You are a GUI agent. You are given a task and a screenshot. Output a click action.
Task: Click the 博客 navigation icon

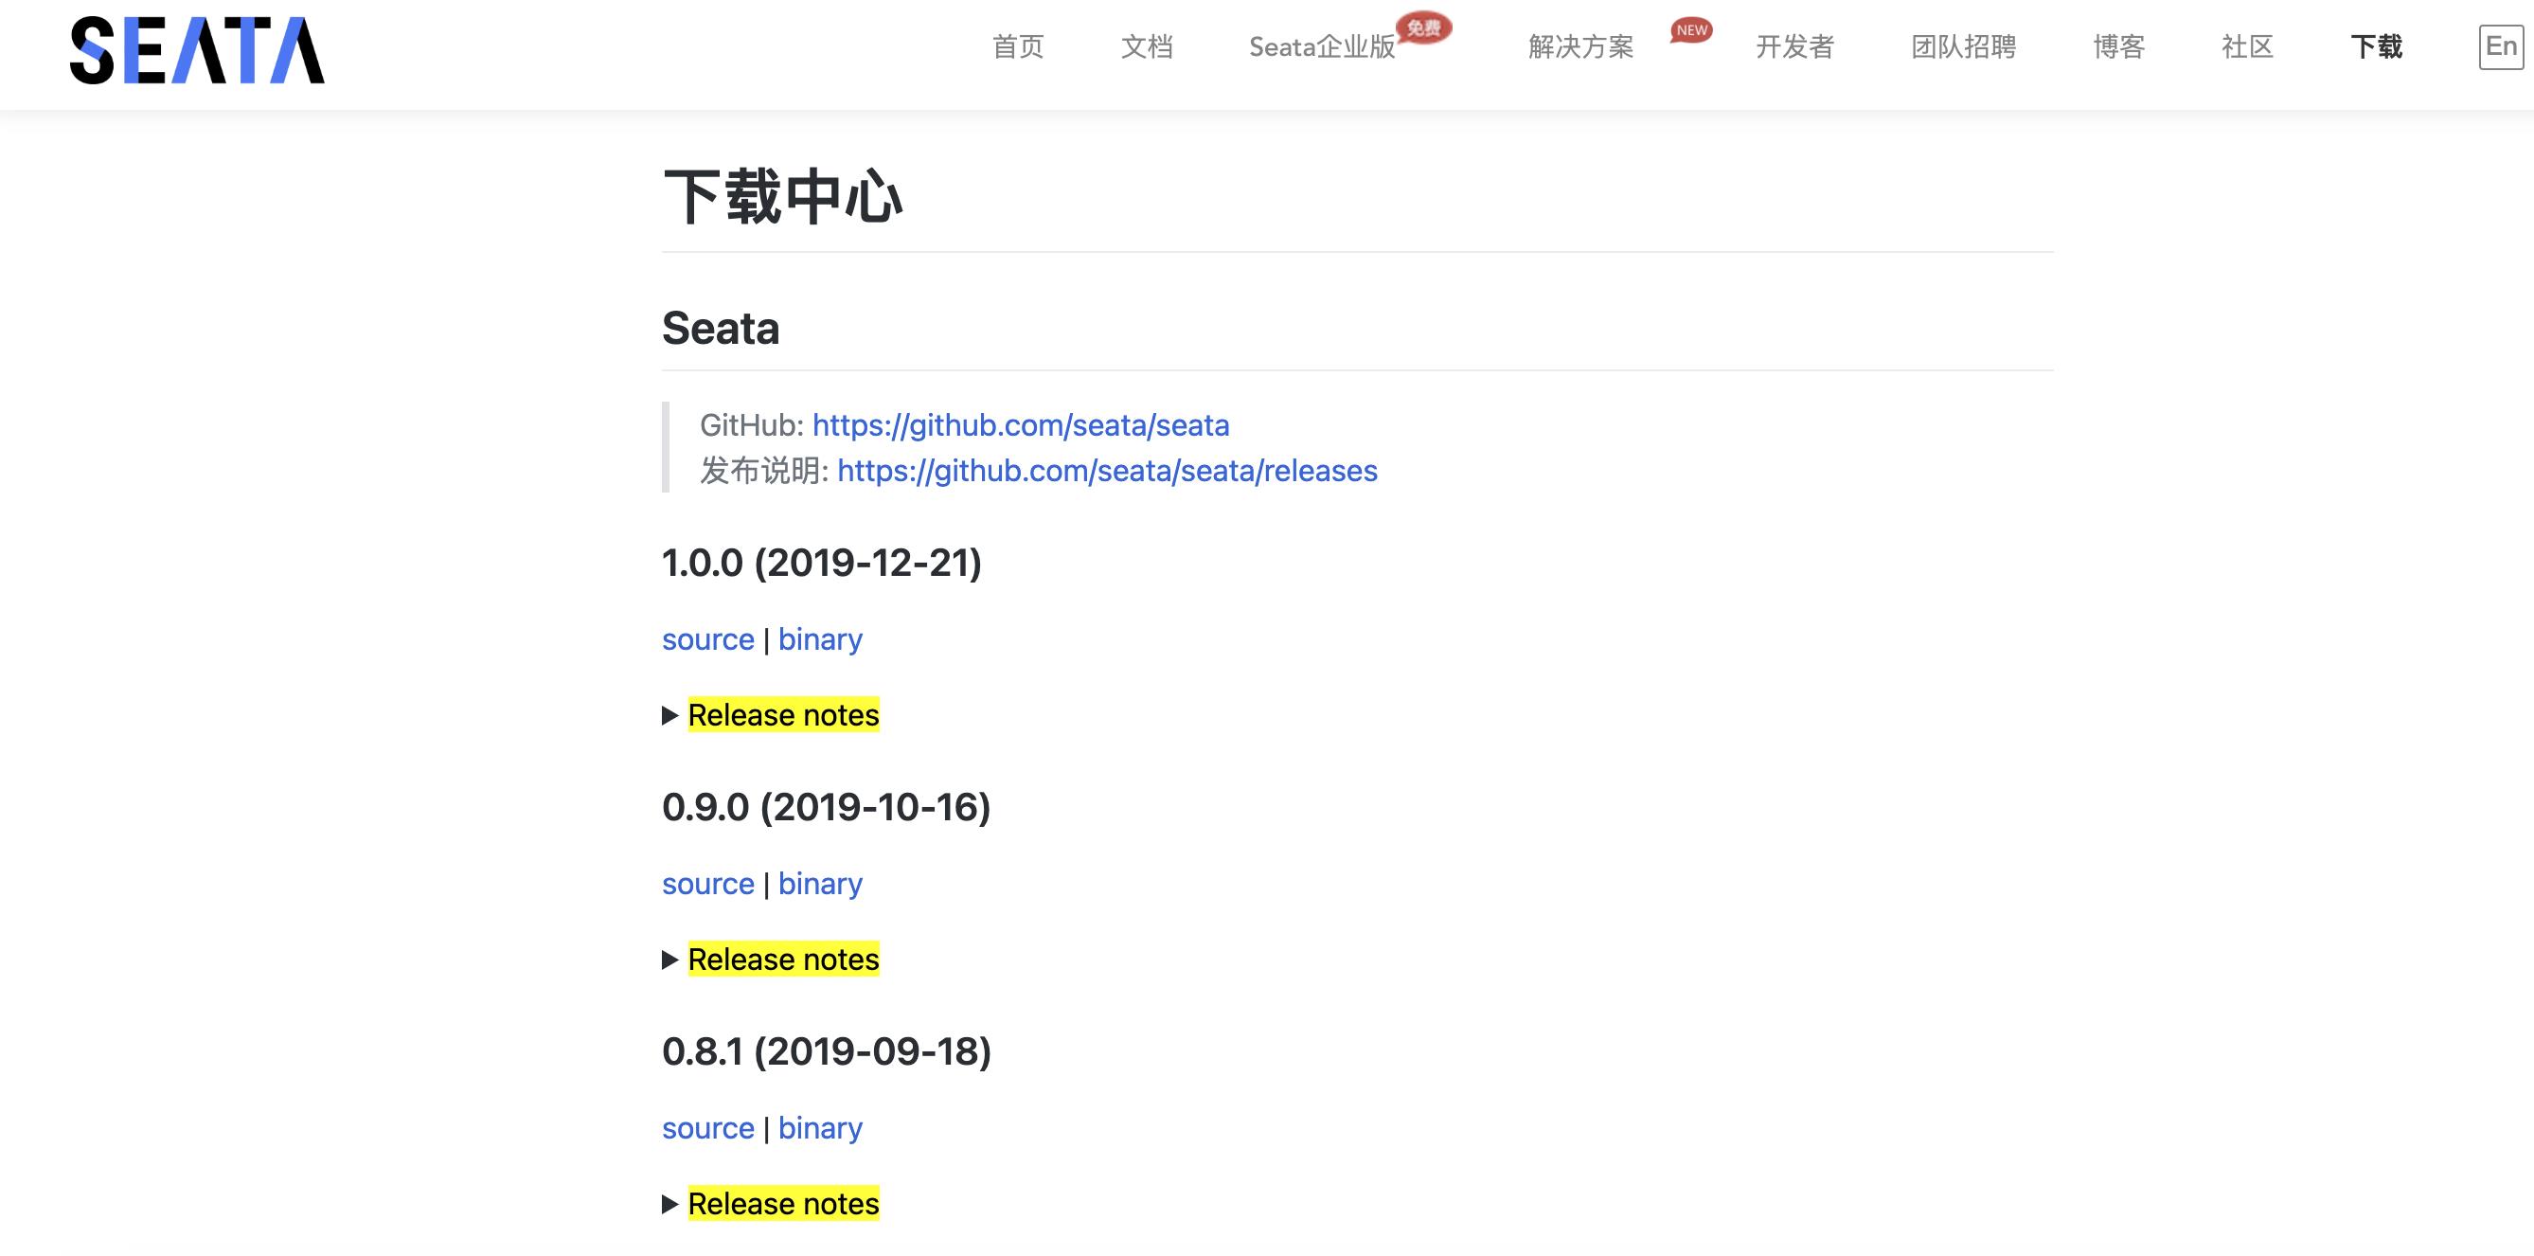click(2120, 46)
